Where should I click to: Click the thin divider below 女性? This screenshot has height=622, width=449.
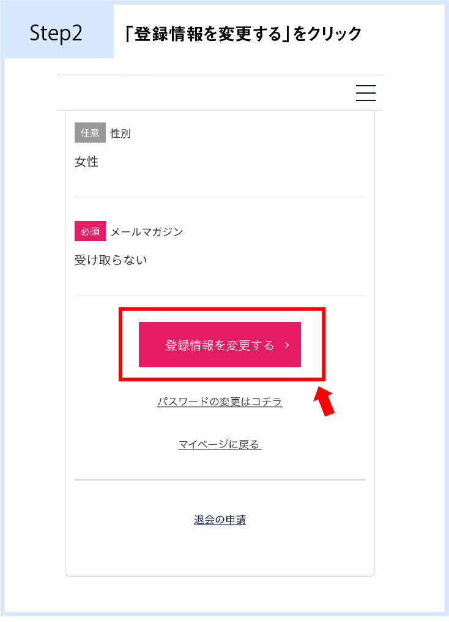(x=220, y=197)
